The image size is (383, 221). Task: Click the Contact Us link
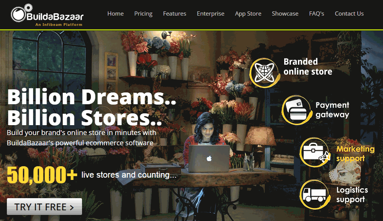(349, 14)
